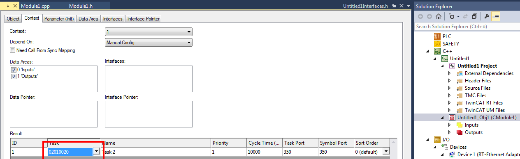Click the Untitled1 Project node icon

pyautogui.click(x=452, y=66)
